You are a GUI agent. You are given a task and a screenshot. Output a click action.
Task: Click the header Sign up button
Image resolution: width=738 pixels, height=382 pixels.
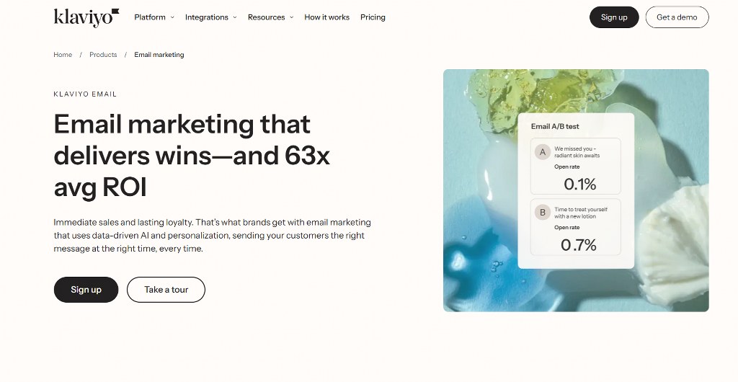tap(614, 17)
